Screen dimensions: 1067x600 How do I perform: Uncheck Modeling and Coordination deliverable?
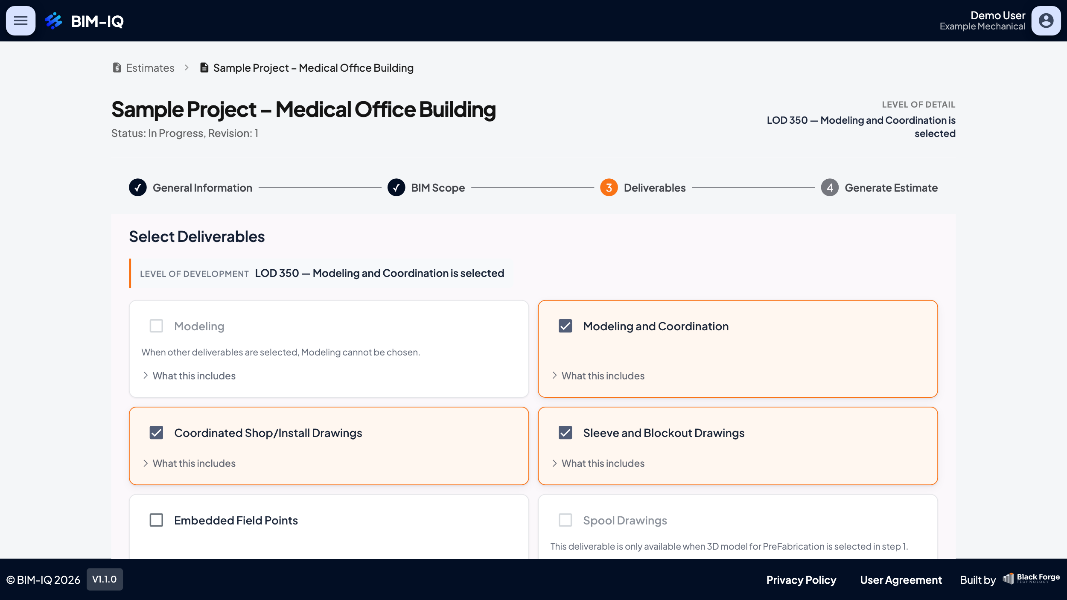tap(565, 326)
